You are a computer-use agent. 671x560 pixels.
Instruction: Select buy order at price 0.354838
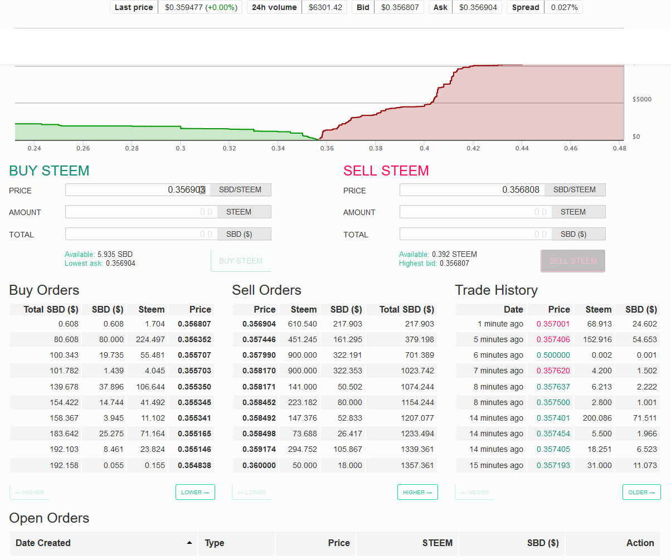pos(111,465)
